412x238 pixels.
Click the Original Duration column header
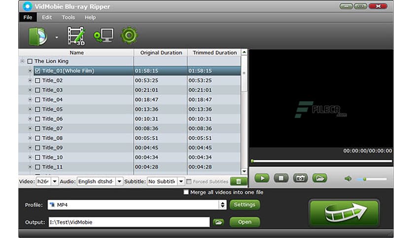[161, 53]
